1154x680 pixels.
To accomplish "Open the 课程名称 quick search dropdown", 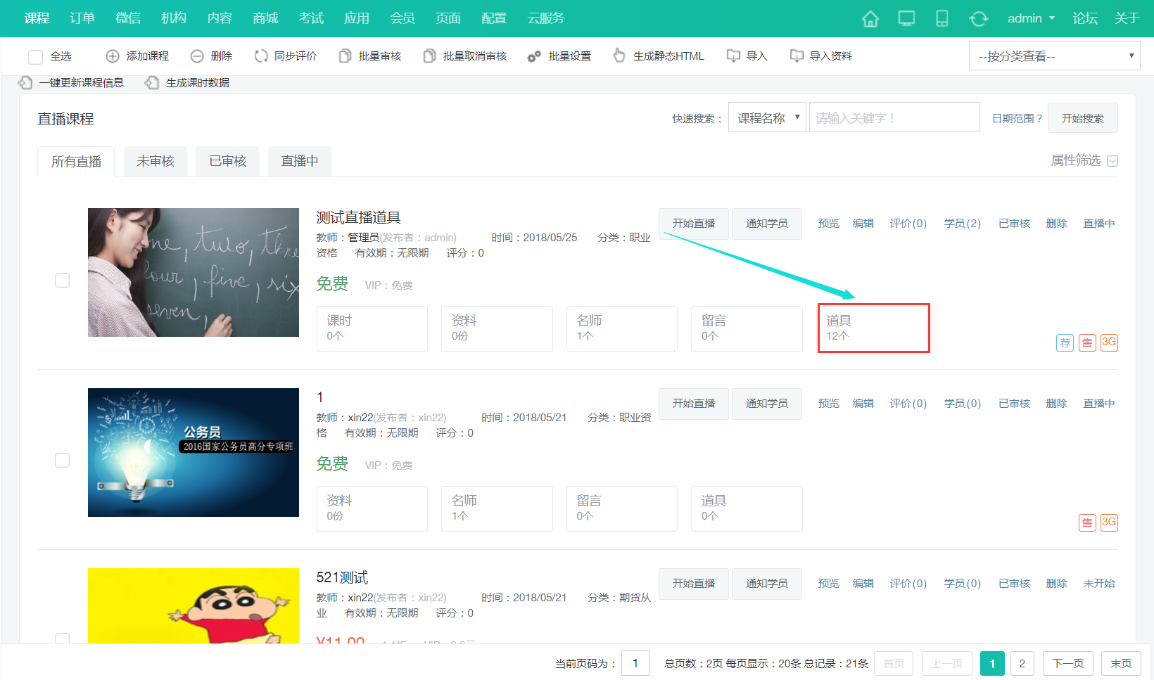I will 766,117.
